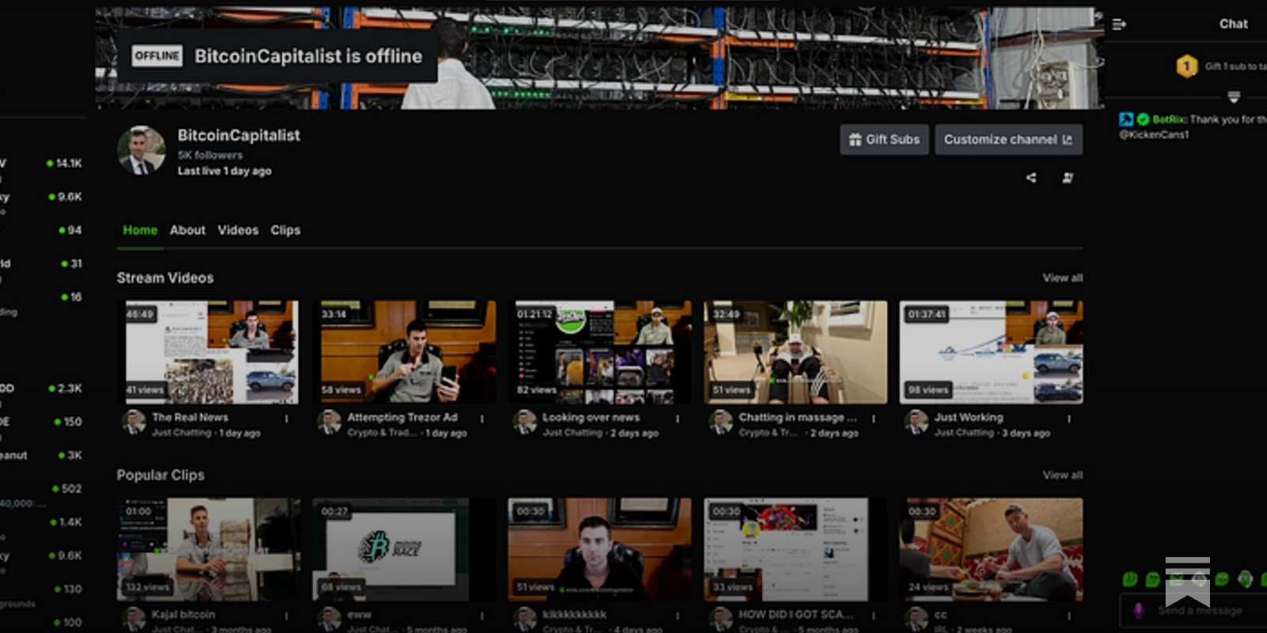This screenshot has width=1267, height=633.
Task: Click the headphones emote above the message box
Action: 1246,579
